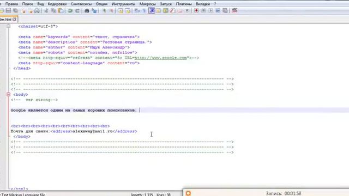This screenshot has width=349, height=196.
Task: Click the alexmway@mail.ru address text
Action: coord(93,131)
